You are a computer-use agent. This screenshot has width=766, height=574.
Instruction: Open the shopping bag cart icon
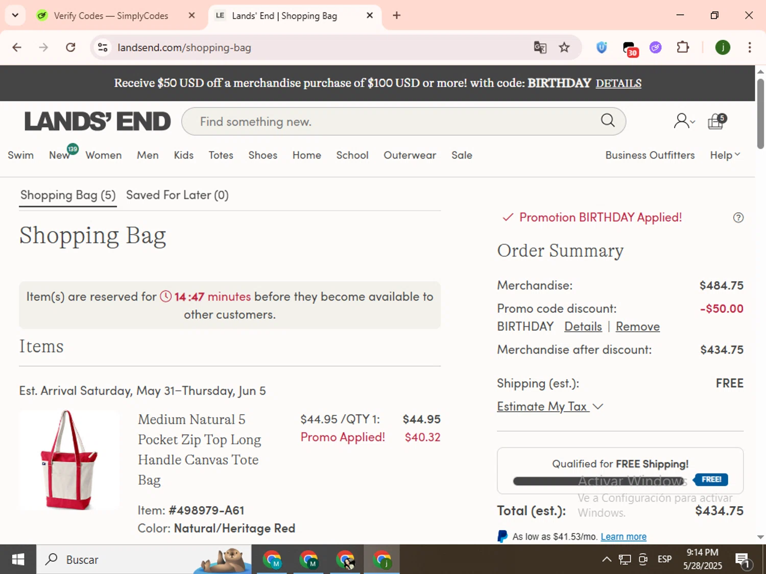coord(717,121)
